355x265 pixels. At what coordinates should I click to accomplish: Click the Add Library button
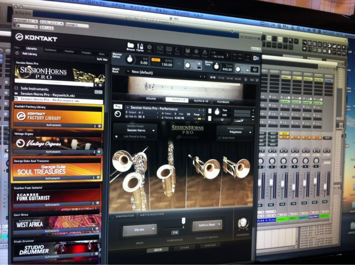pos(29,54)
